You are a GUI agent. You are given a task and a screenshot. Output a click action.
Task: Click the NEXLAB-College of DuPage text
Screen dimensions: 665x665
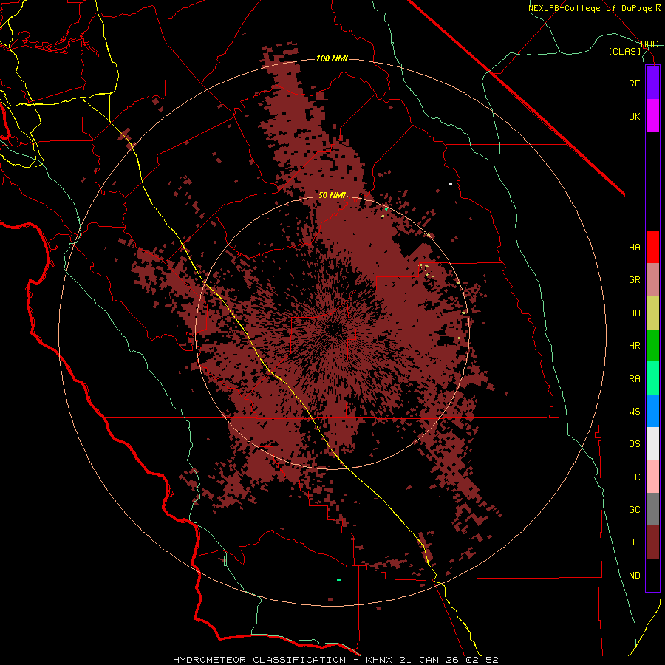tap(591, 8)
